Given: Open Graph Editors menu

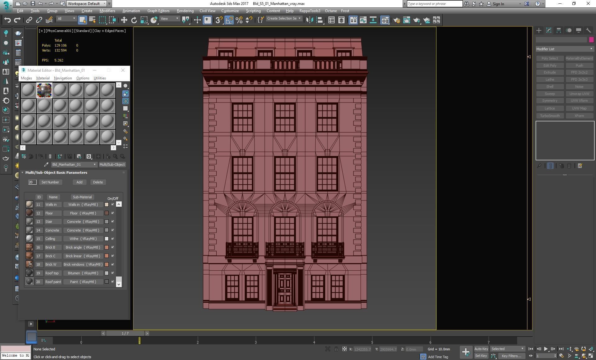Looking at the screenshot, I should [158, 11].
